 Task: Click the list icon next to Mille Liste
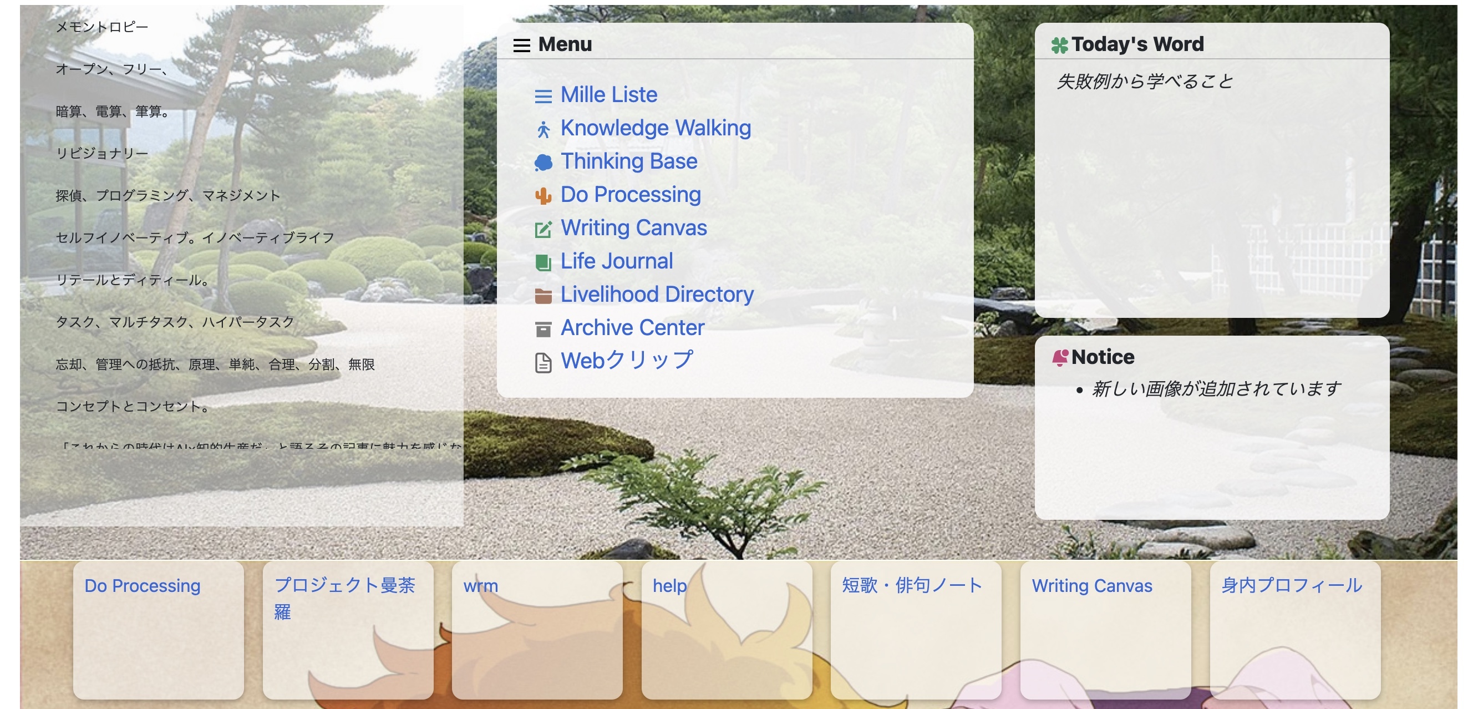pos(543,96)
